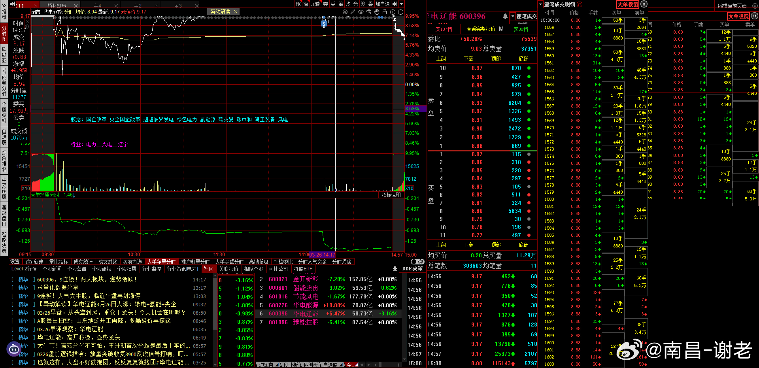Open chart settings gear icon

(x=345, y=12)
